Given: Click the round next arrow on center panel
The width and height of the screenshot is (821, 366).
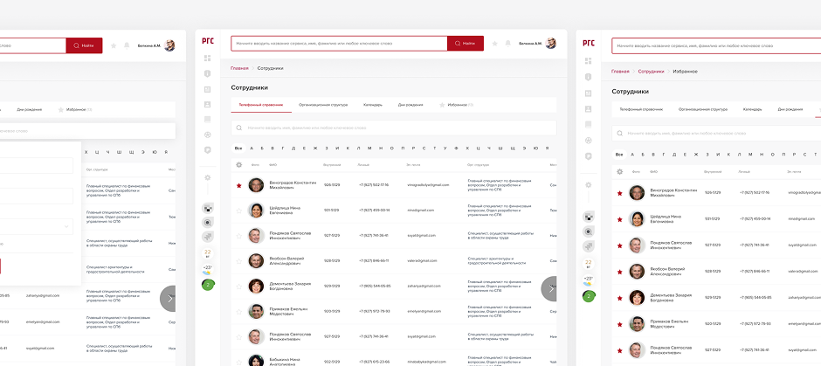Looking at the screenshot, I should point(550,289).
